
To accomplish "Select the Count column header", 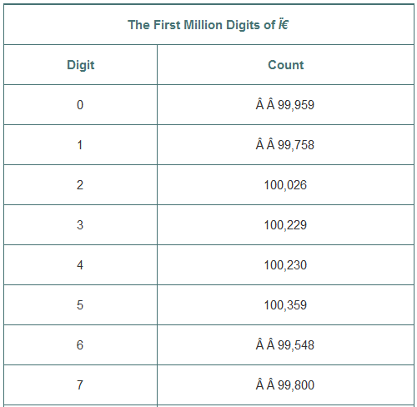I will (285, 65).
